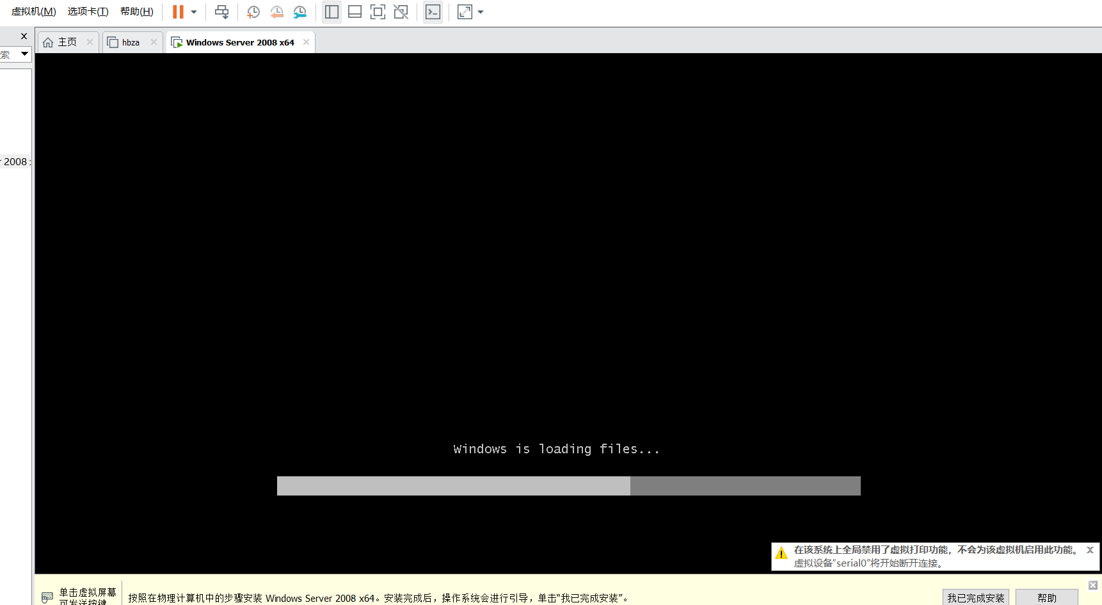Click the home icon on the 主页 tab

click(48, 42)
